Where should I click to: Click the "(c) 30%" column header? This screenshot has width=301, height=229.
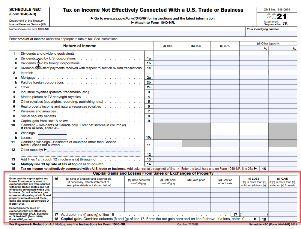[x=225, y=46]
